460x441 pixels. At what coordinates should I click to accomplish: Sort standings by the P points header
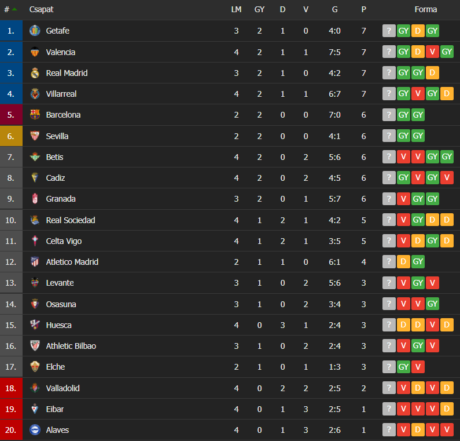(x=364, y=9)
